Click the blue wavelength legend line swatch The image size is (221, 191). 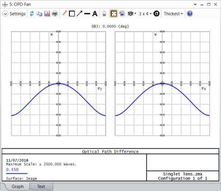[17, 174]
